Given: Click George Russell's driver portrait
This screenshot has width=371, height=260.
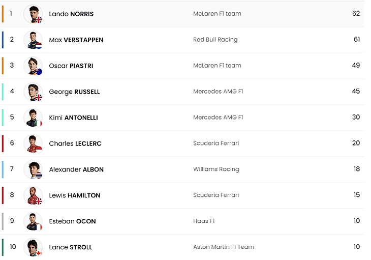Looking at the screenshot, I should [33, 92].
